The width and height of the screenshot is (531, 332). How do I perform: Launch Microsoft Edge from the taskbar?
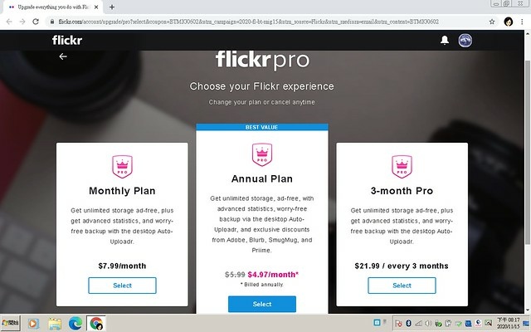[76, 324]
